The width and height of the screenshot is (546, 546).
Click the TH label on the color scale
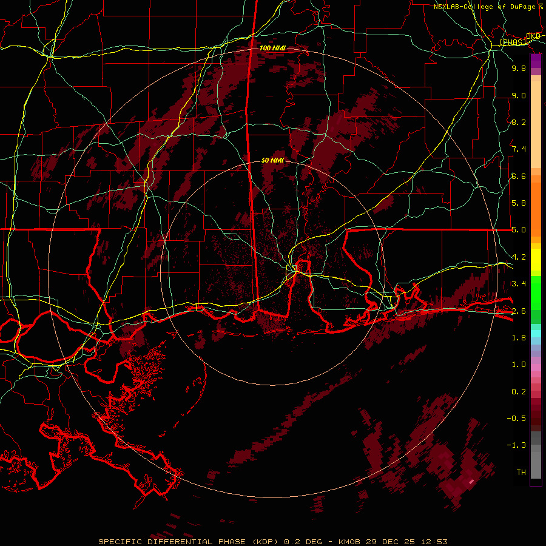click(x=521, y=473)
